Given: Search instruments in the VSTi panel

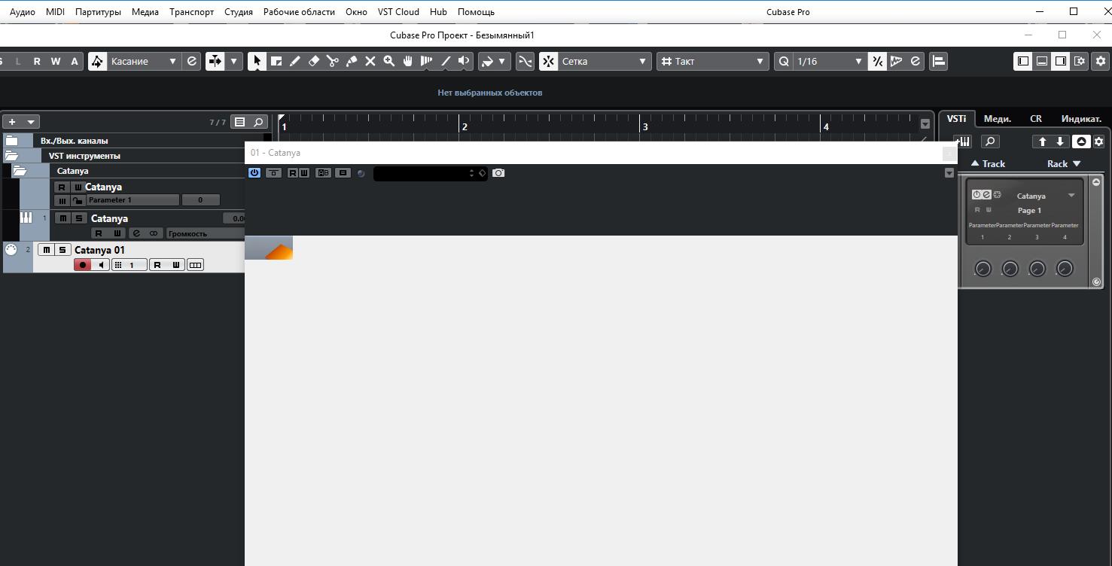Looking at the screenshot, I should 990,141.
